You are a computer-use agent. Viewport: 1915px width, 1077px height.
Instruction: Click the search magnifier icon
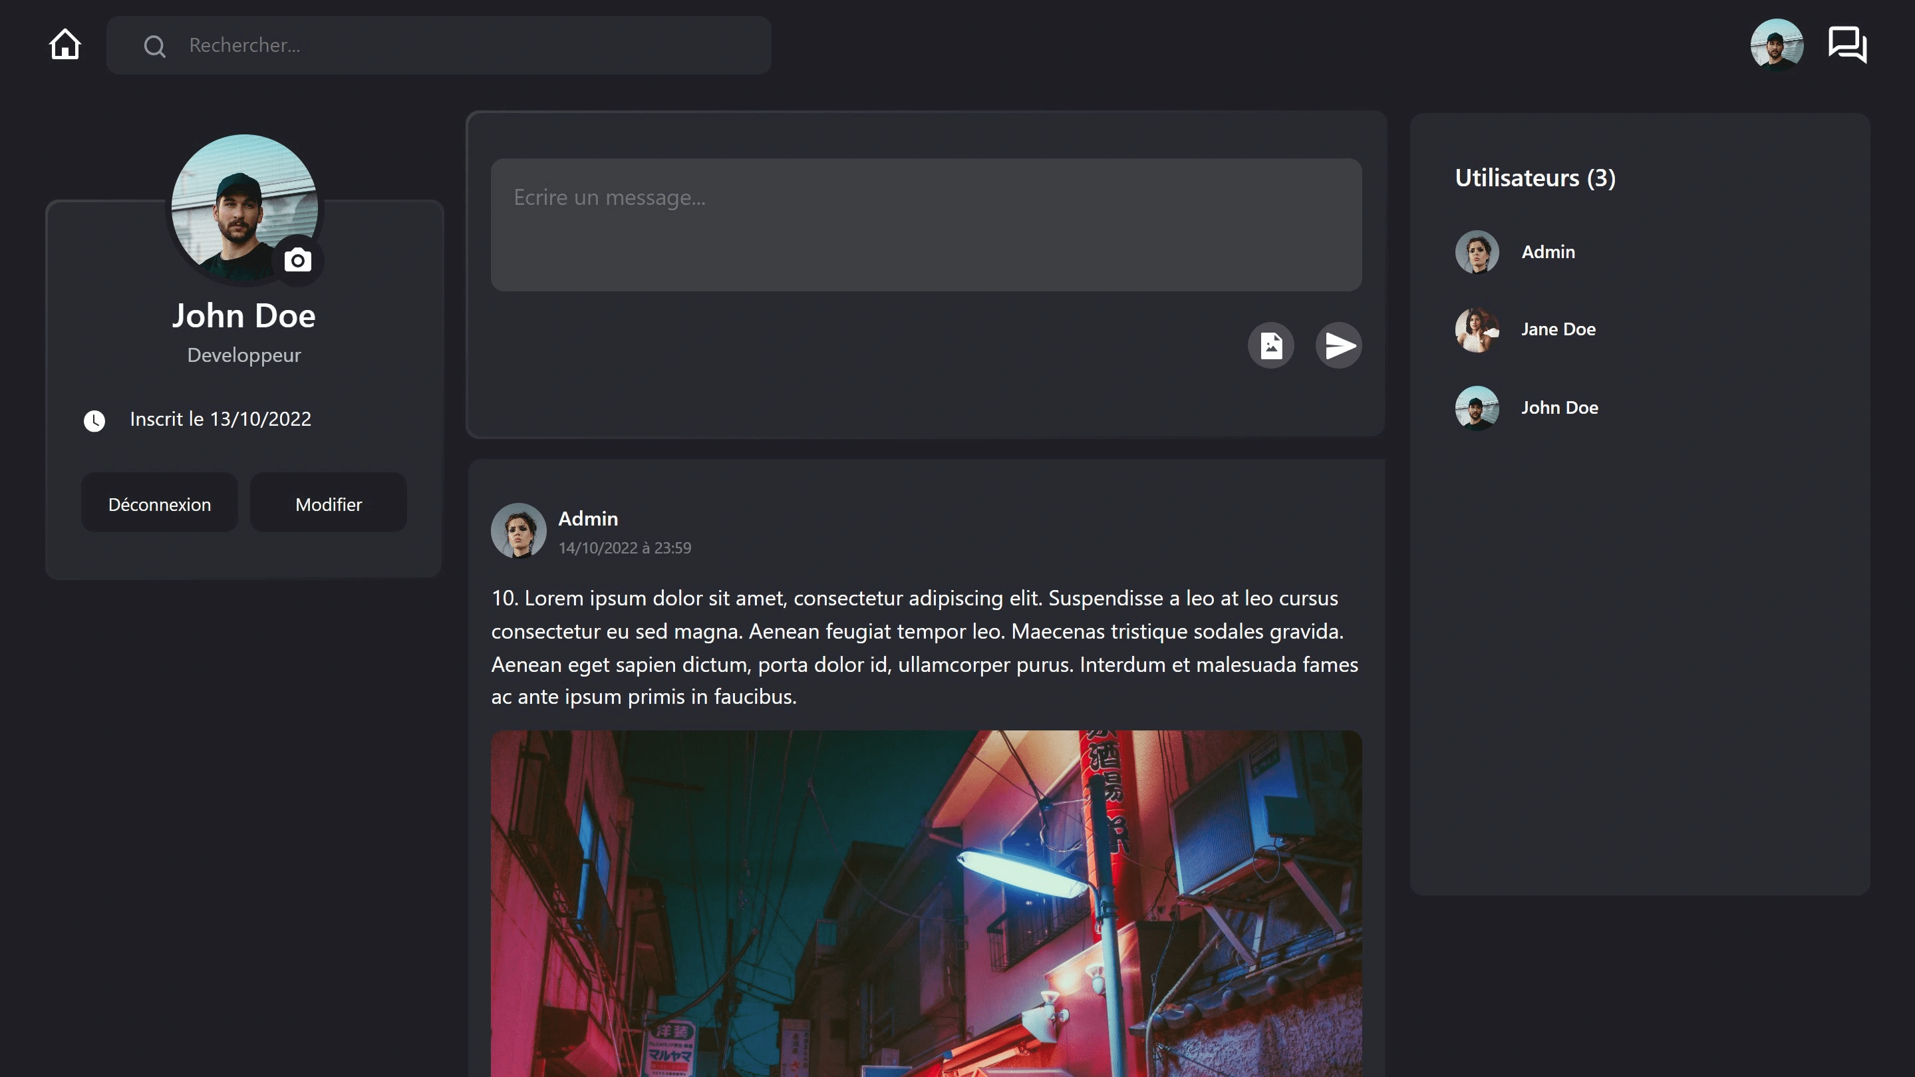[x=154, y=46]
